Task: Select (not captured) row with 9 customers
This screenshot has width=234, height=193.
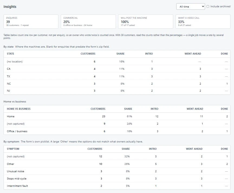Action: point(117,124)
